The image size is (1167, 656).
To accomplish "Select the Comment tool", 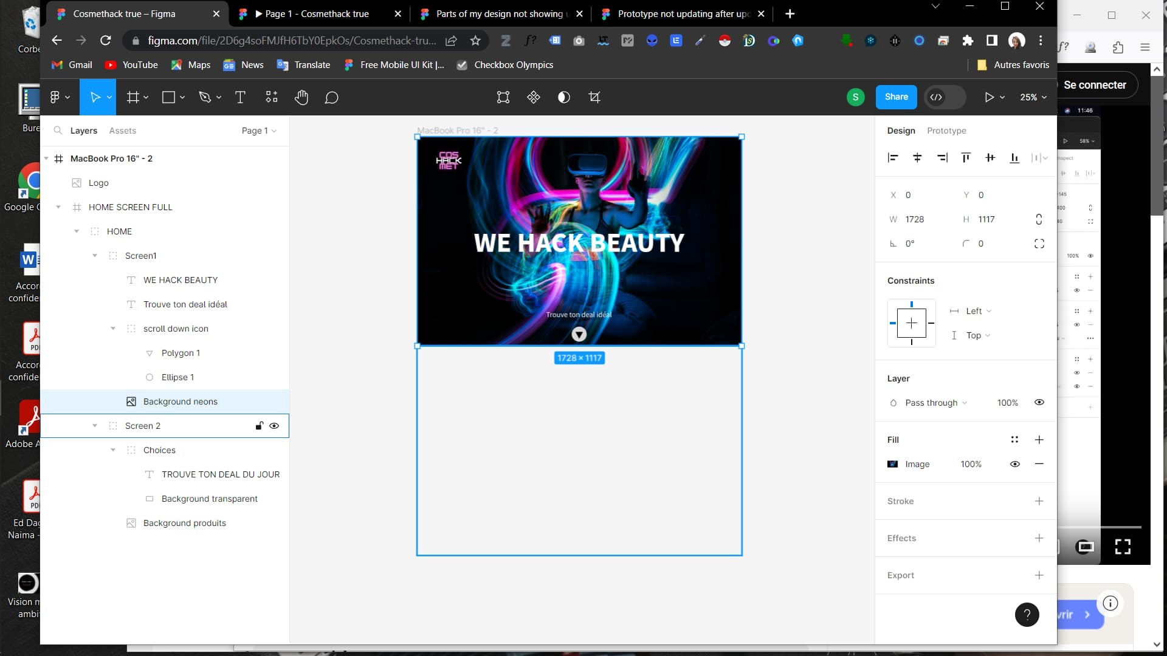I will click(x=331, y=97).
